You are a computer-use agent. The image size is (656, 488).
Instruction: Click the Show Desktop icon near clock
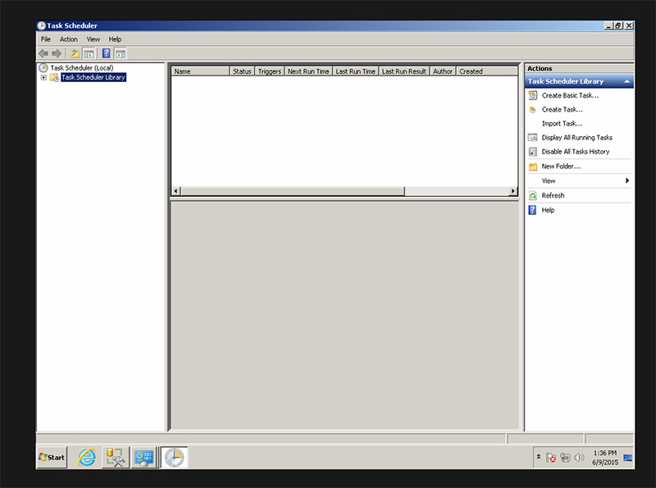click(627, 458)
